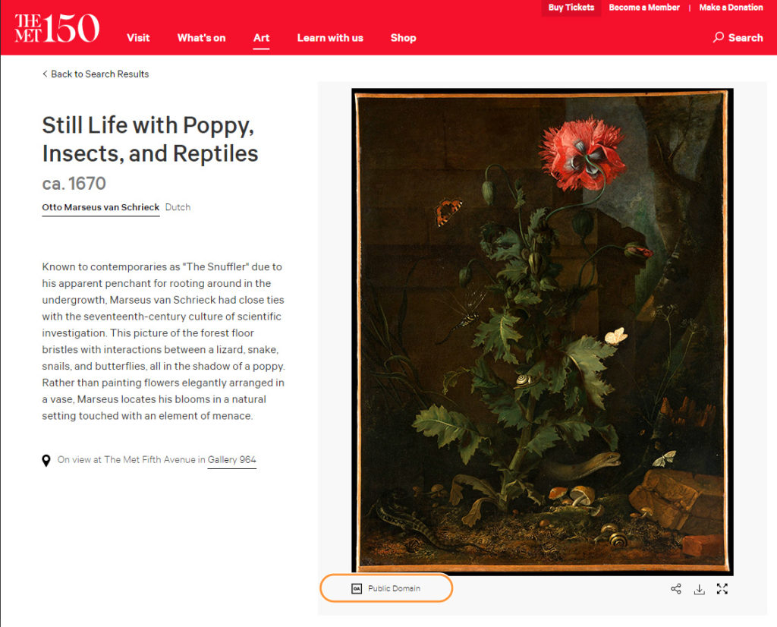This screenshot has height=627, width=777.
Task: Click the Buy Tickets button
Action: [571, 8]
